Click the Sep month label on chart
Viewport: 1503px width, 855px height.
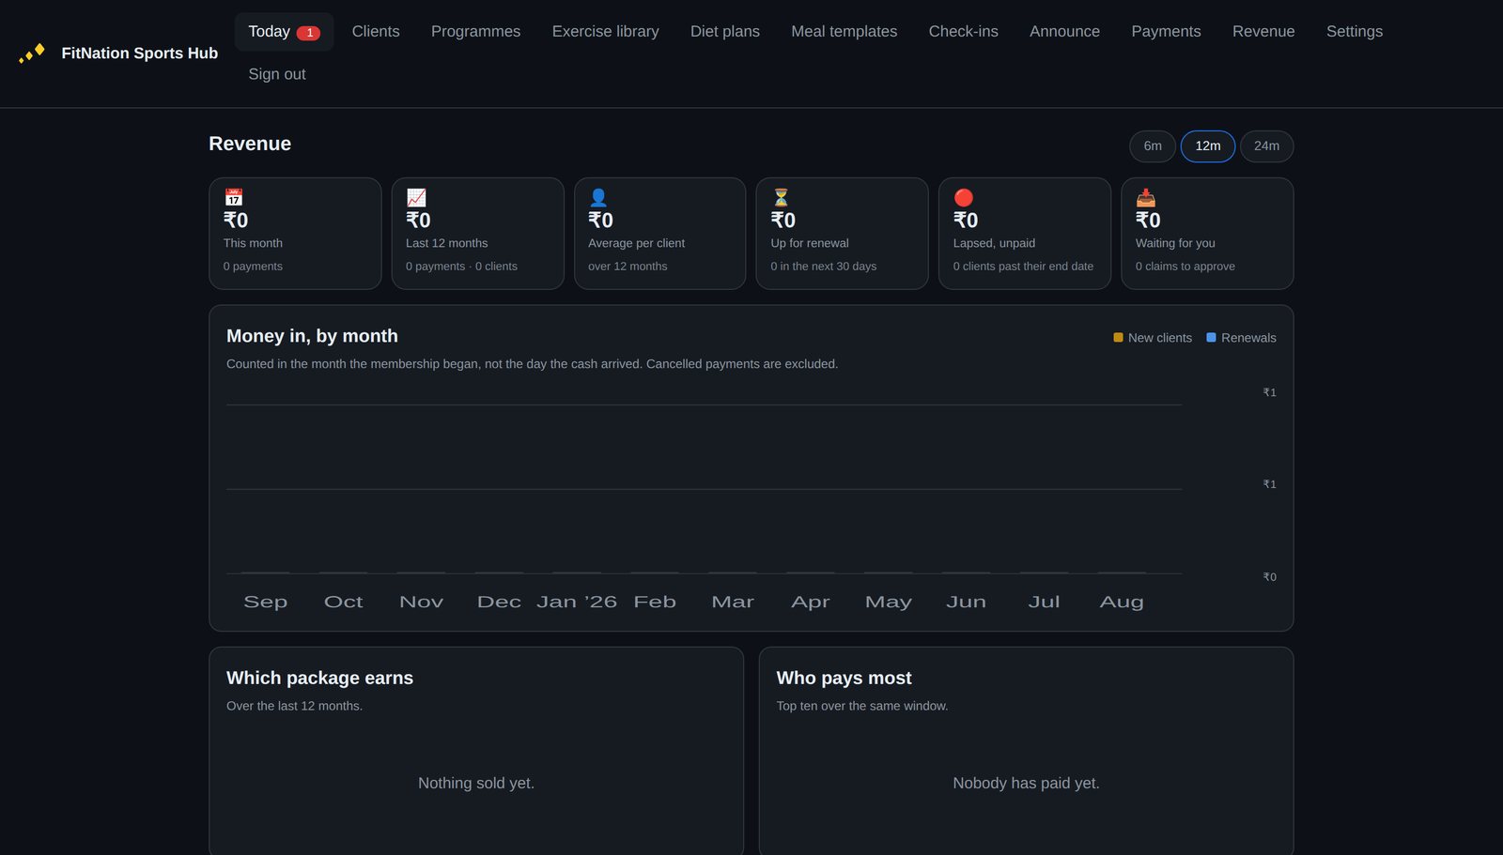coord(266,602)
